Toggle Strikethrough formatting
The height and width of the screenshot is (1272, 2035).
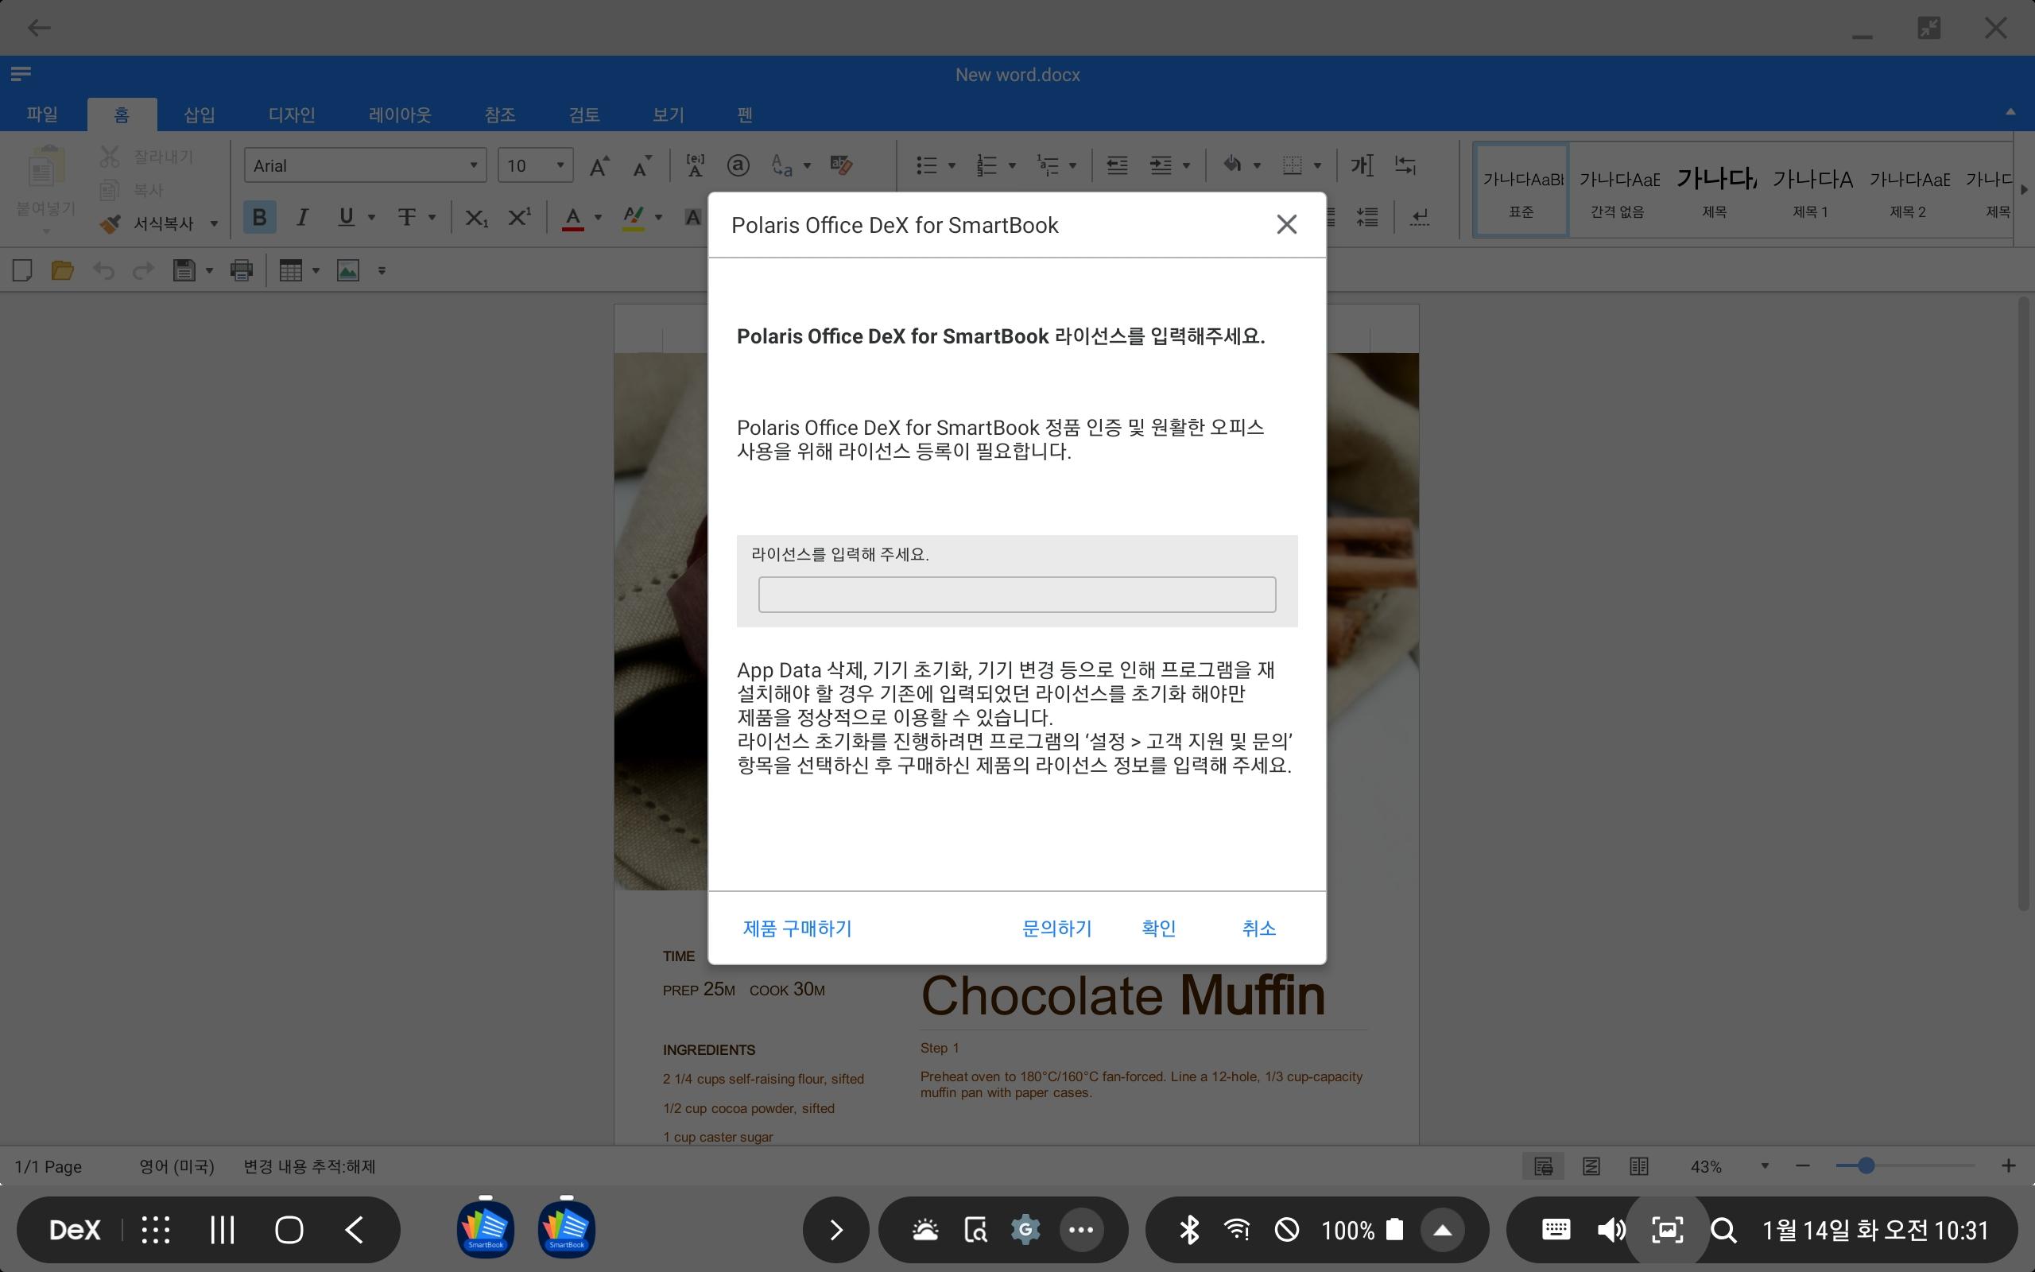pos(406,218)
